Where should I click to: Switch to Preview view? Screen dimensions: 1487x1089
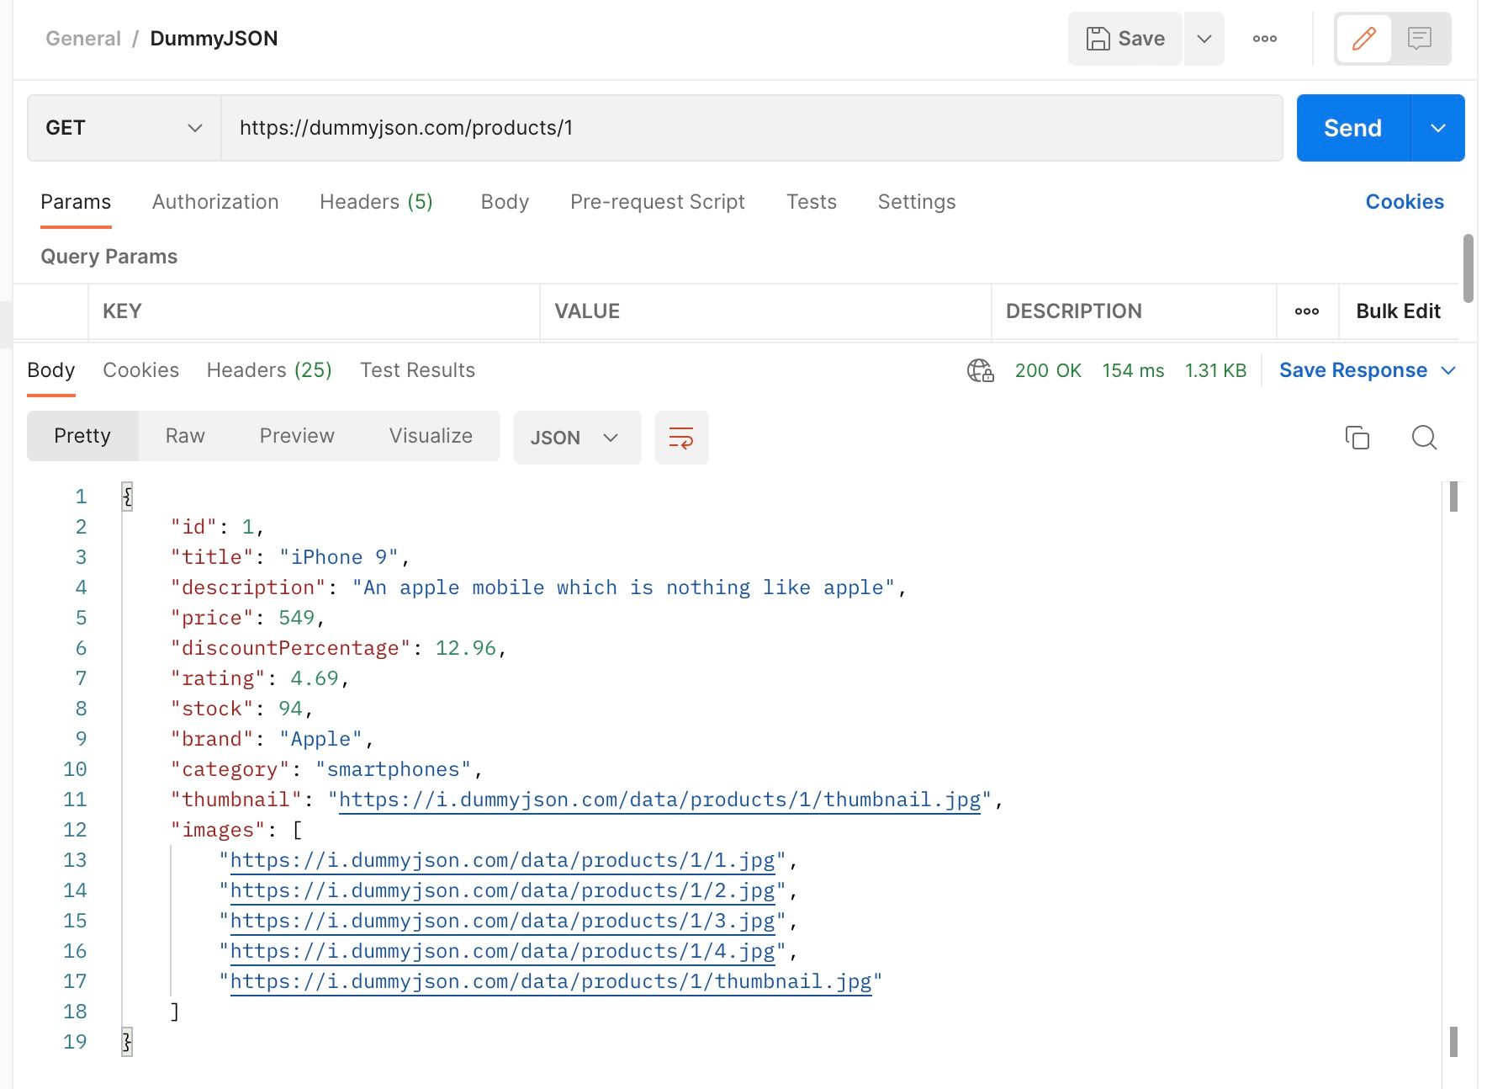click(297, 436)
